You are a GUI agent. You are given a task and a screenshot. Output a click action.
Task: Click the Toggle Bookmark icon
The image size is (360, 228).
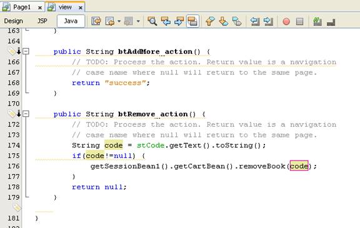(x=237, y=21)
